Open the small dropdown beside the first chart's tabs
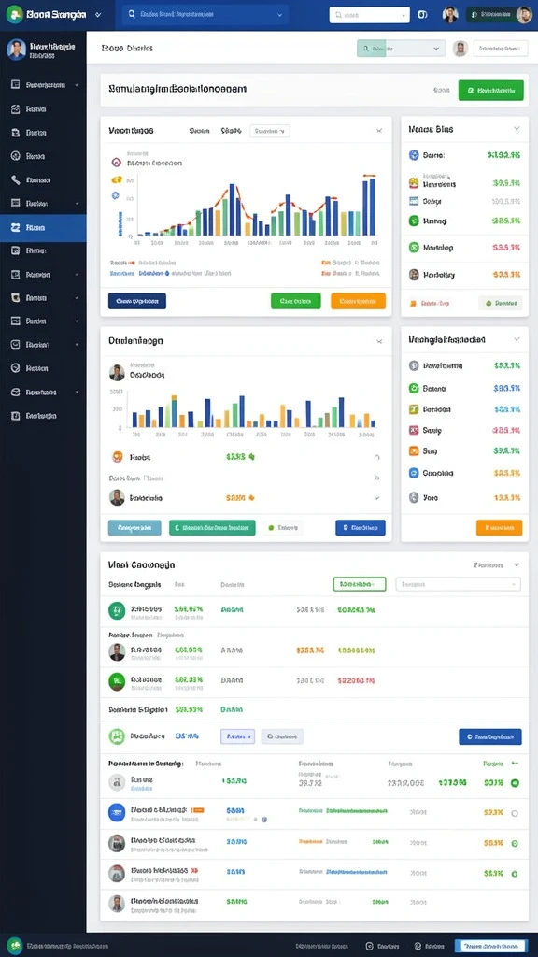Image resolution: width=538 pixels, height=957 pixels. (270, 131)
